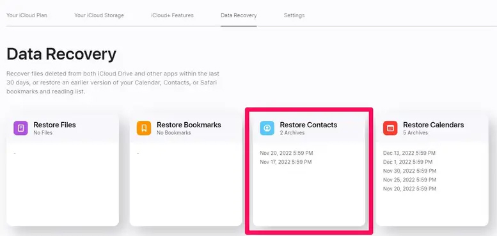Select calendar archive Nov 20, 2022 5:59 PM

click(409, 189)
